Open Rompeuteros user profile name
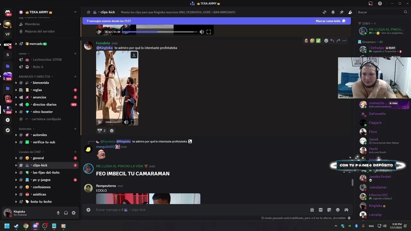Viewport: 411px width, 231px height. point(106,186)
